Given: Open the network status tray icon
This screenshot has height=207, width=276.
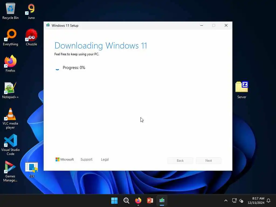Looking at the screenshot, I should tap(234, 201).
